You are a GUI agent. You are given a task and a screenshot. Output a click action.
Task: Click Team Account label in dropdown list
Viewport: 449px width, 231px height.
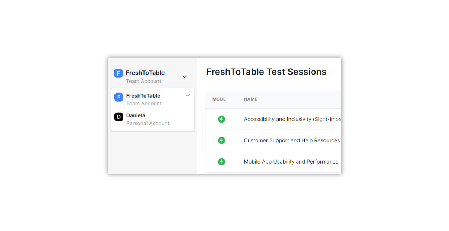coord(144,104)
